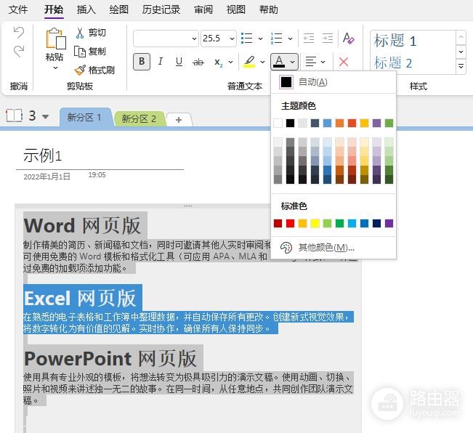The height and width of the screenshot is (433, 473).
Task: Open the font name combo box
Action: tap(166, 39)
